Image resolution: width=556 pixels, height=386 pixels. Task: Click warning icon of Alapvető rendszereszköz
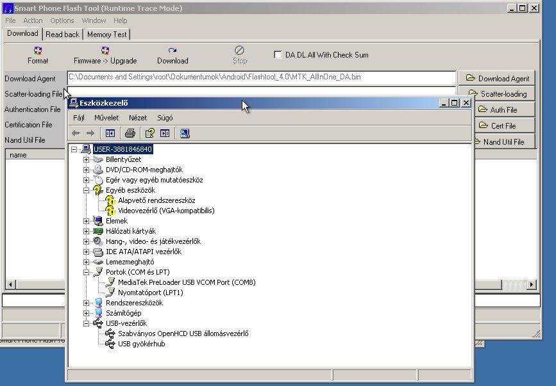pos(110,200)
